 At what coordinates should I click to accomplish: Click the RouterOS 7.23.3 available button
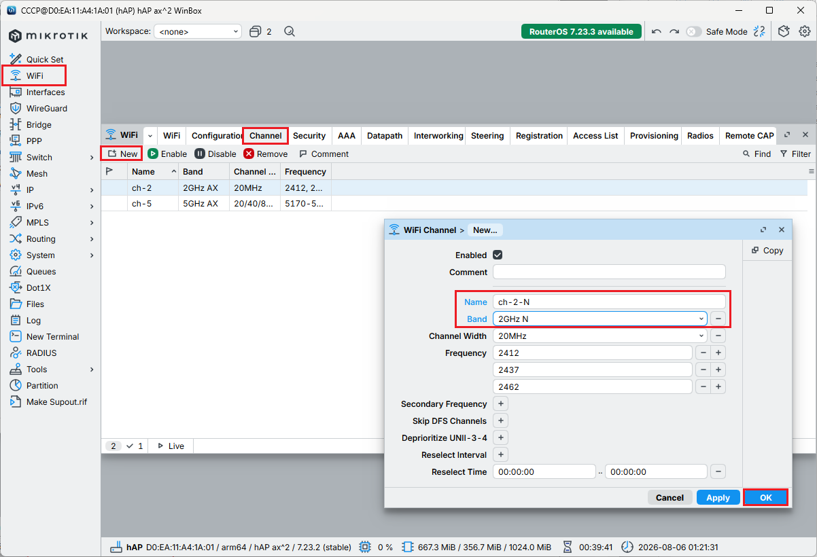[x=581, y=31]
